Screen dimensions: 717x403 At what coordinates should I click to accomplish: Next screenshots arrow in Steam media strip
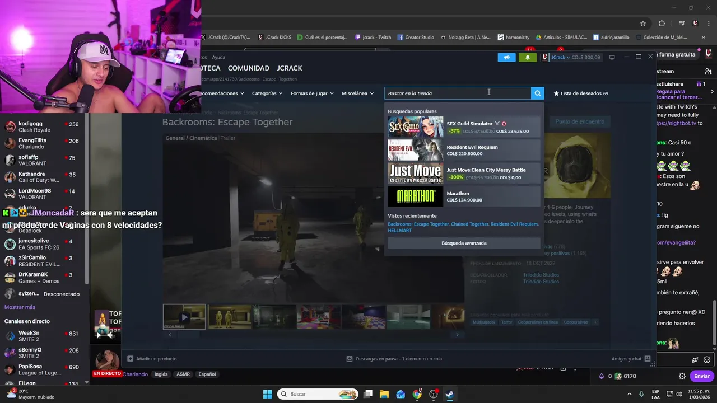[x=457, y=335]
